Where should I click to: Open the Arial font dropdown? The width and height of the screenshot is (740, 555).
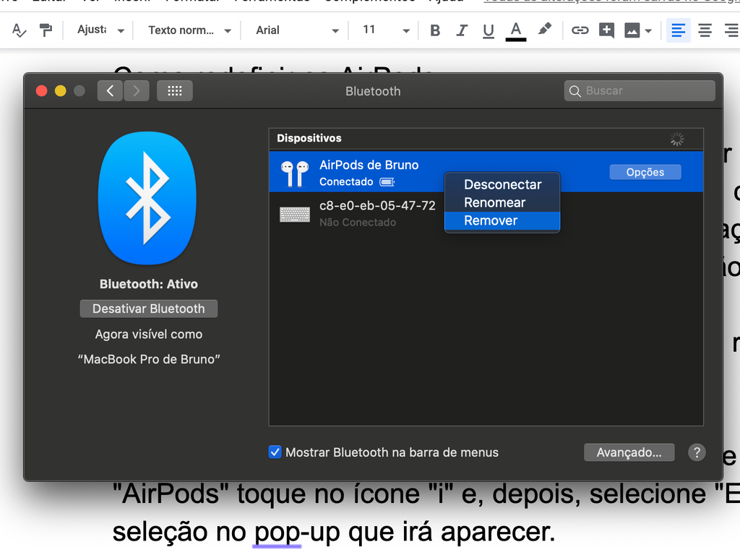(297, 30)
